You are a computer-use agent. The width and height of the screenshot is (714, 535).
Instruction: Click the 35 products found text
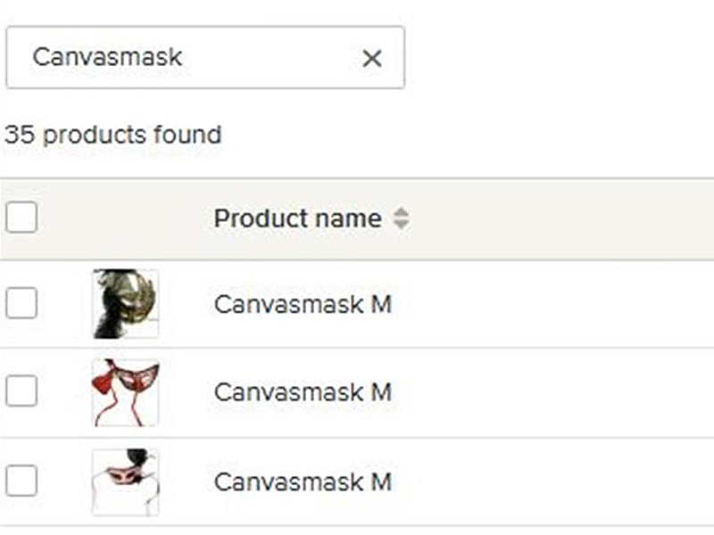(112, 136)
